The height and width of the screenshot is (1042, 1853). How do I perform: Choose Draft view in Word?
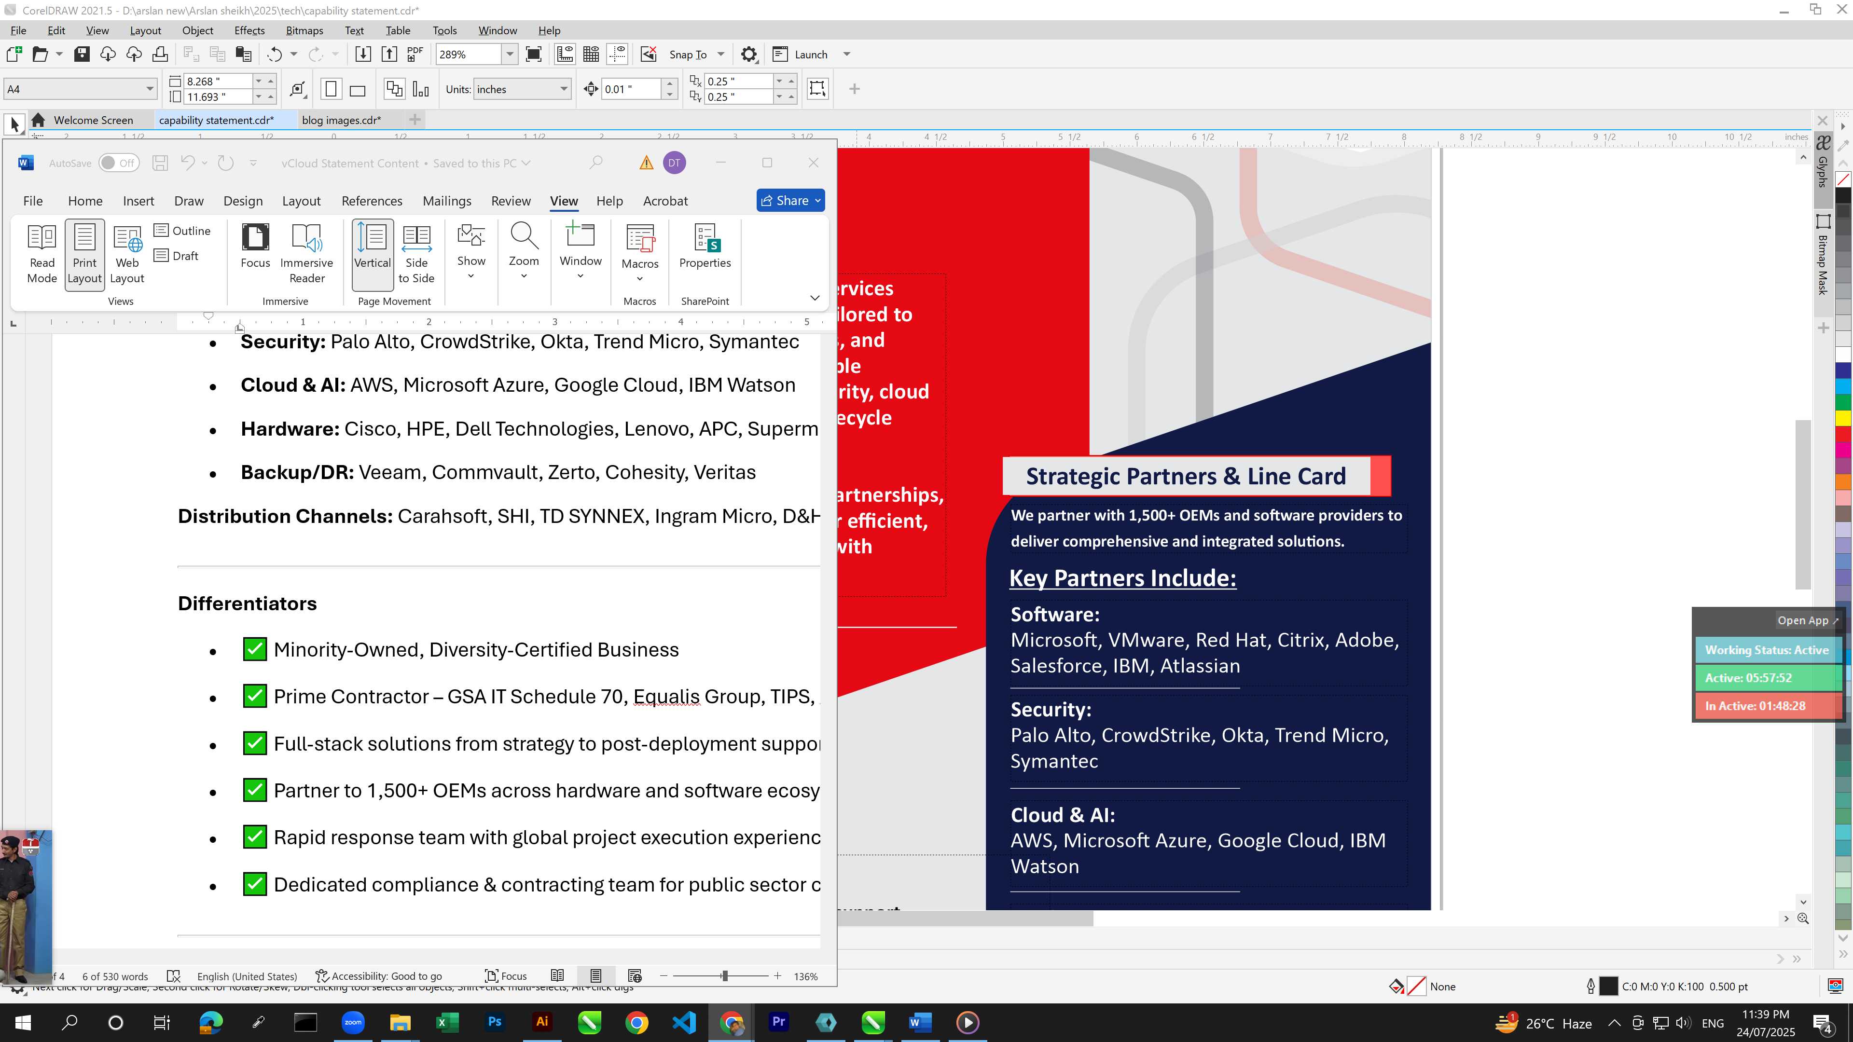[x=177, y=255]
